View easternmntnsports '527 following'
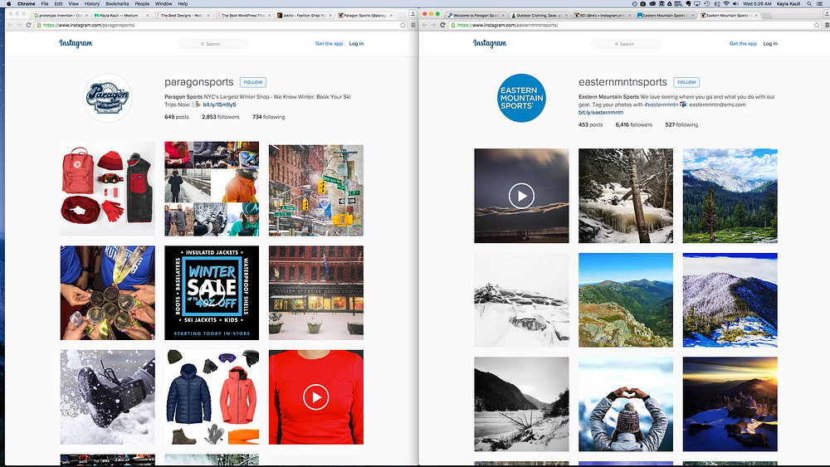This screenshot has width=830, height=467. click(x=681, y=124)
